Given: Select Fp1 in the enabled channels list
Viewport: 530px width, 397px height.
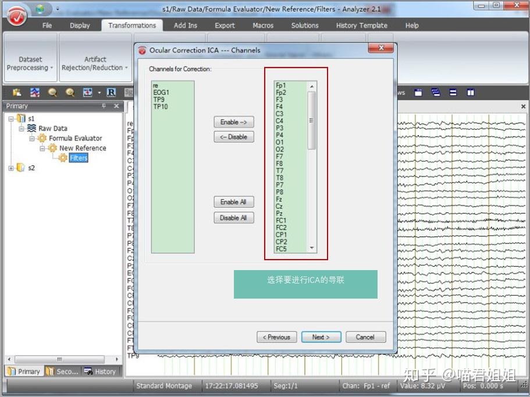Looking at the screenshot, I should point(281,85).
